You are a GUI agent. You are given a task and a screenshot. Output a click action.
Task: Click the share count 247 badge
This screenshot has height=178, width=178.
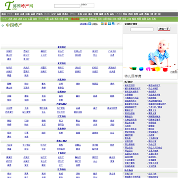pos(118,24)
